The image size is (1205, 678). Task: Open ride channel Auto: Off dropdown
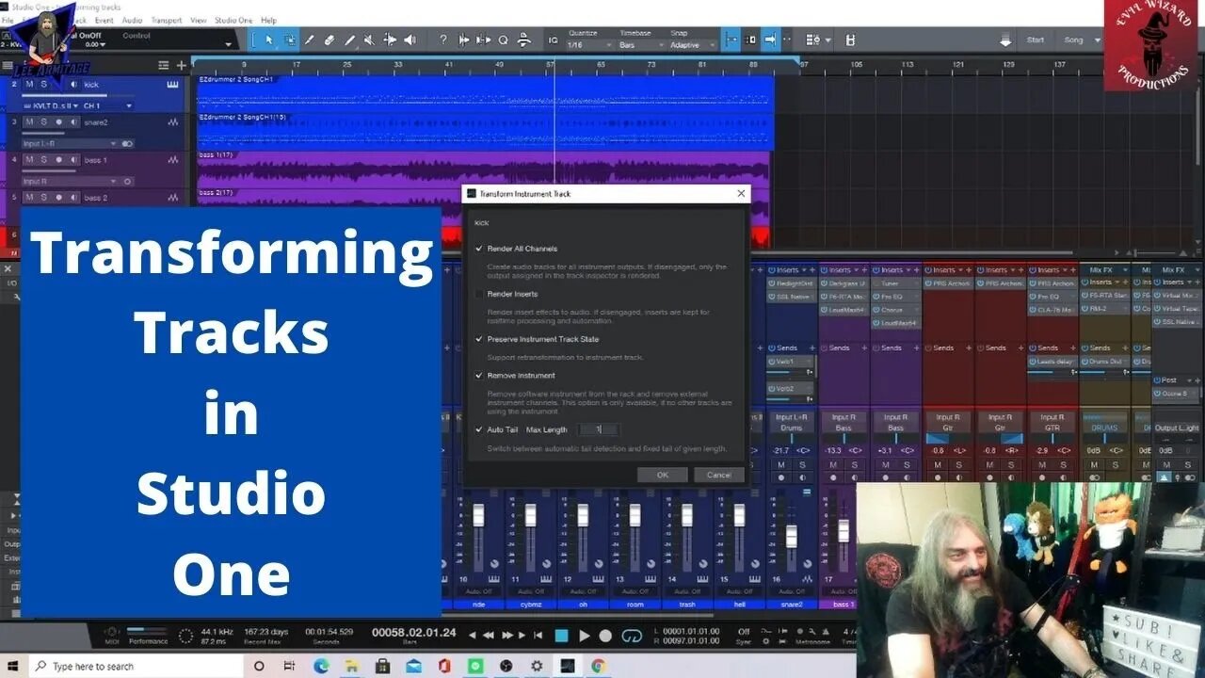[x=478, y=591]
